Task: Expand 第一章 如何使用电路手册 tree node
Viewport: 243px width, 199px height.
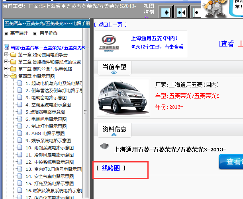Action: [6, 54]
